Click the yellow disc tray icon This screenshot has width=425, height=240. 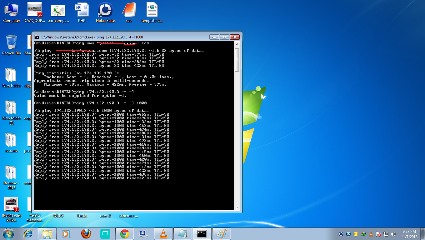356,234
